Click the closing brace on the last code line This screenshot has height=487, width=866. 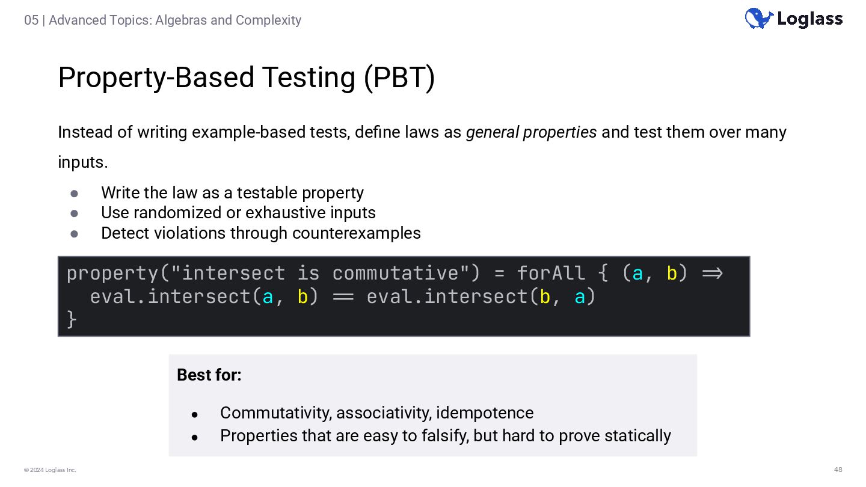coord(72,319)
